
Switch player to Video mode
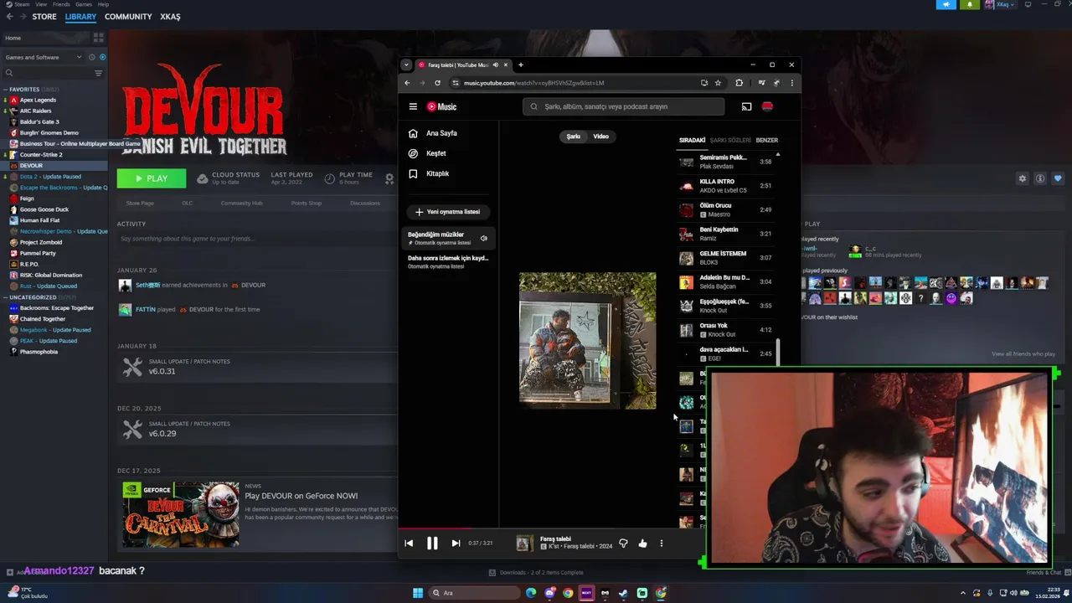point(600,137)
